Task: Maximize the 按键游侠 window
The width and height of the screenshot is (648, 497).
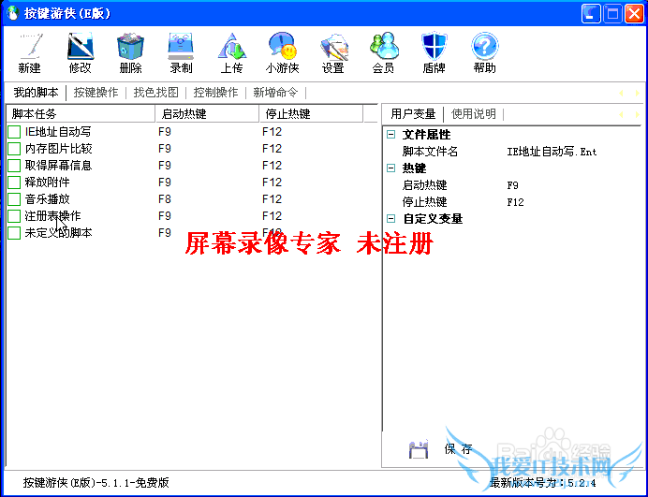Action: point(612,14)
